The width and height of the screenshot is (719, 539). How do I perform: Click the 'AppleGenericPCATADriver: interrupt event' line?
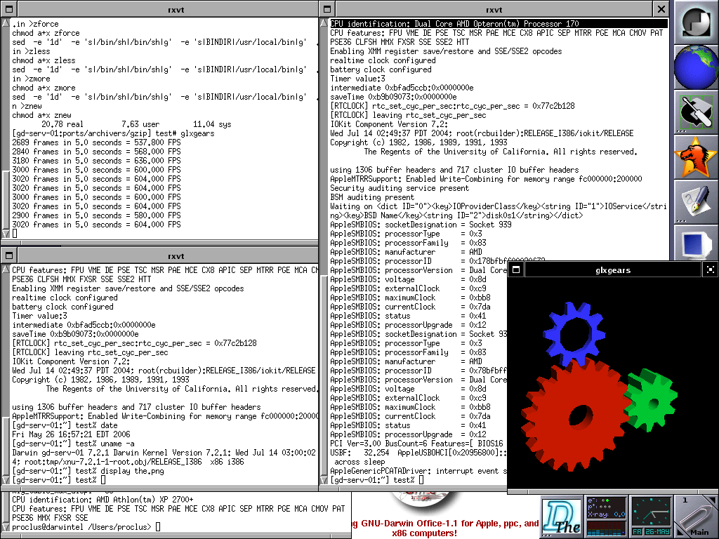point(418,471)
